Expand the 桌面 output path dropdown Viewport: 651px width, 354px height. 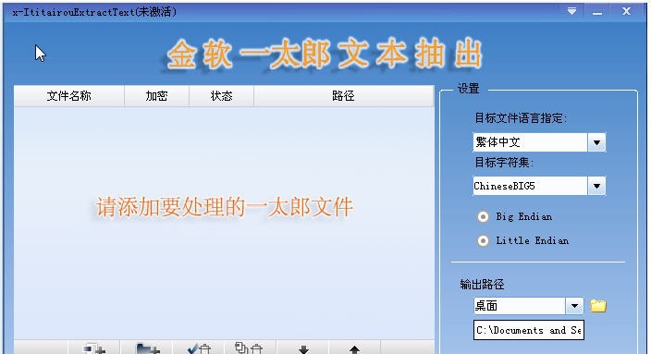574,306
